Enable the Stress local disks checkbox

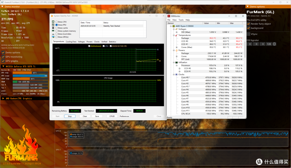tap(57, 34)
